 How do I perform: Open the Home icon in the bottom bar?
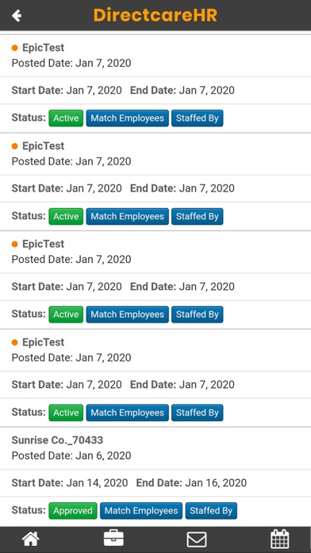(x=31, y=539)
